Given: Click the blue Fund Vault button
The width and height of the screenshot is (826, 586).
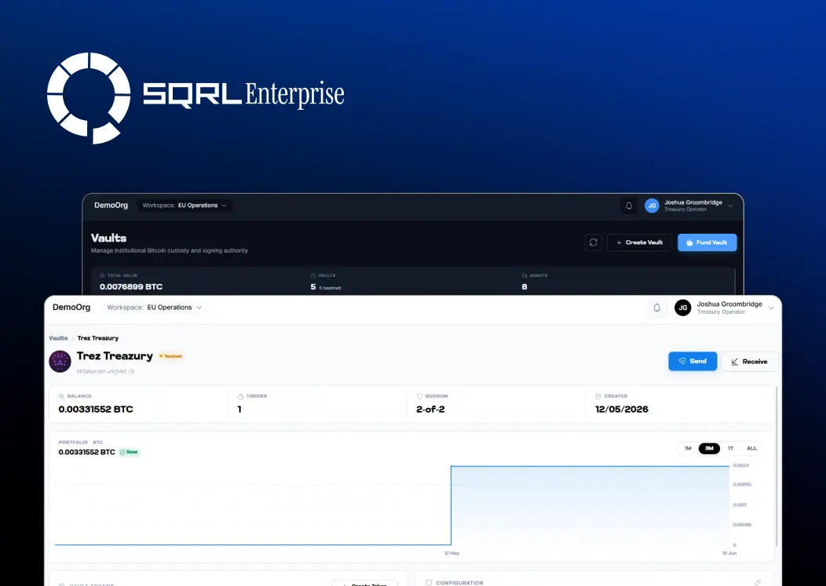Looking at the screenshot, I should click(707, 242).
